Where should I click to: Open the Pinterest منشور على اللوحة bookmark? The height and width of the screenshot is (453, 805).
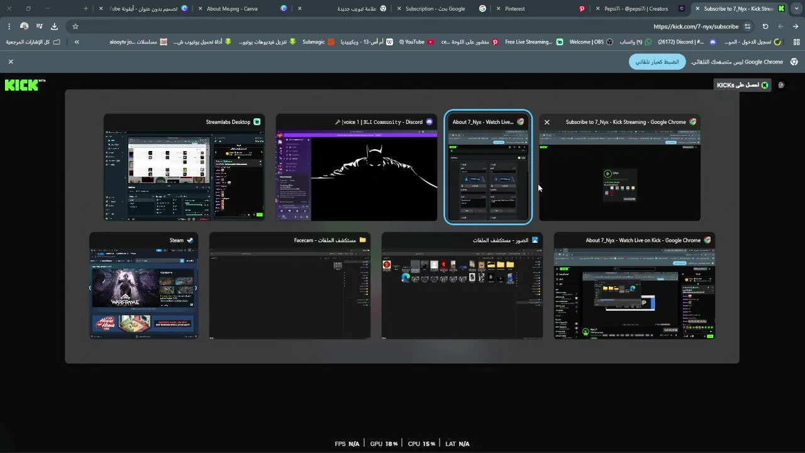tap(470, 42)
